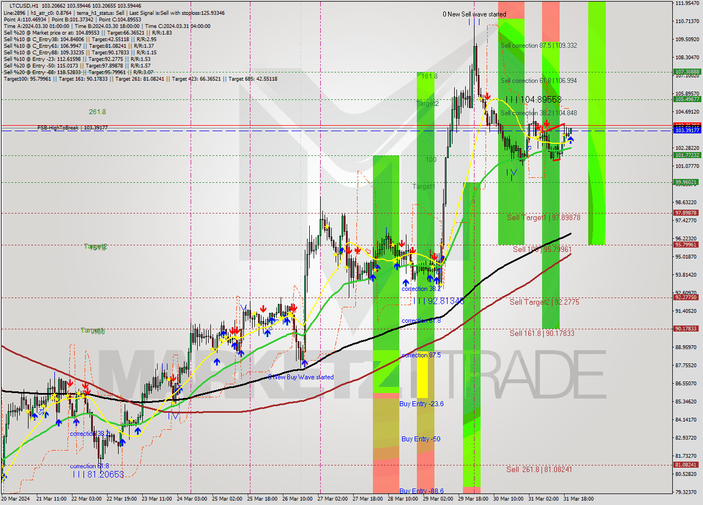Click the green 105.49677 price axis tag
The image size is (703, 505).
[687, 99]
